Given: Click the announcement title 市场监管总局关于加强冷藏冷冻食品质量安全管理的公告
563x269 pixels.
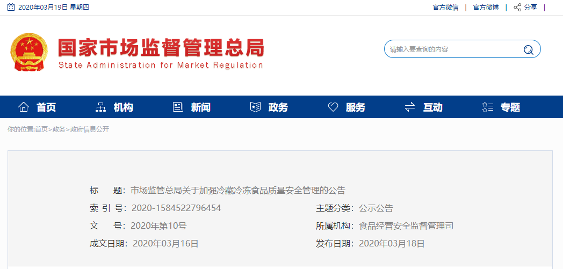Looking at the screenshot, I should pyautogui.click(x=237, y=190).
